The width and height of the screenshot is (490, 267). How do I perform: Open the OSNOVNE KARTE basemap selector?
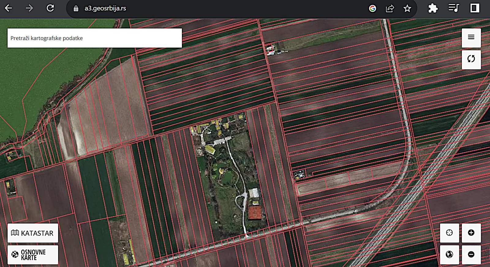pos(33,254)
